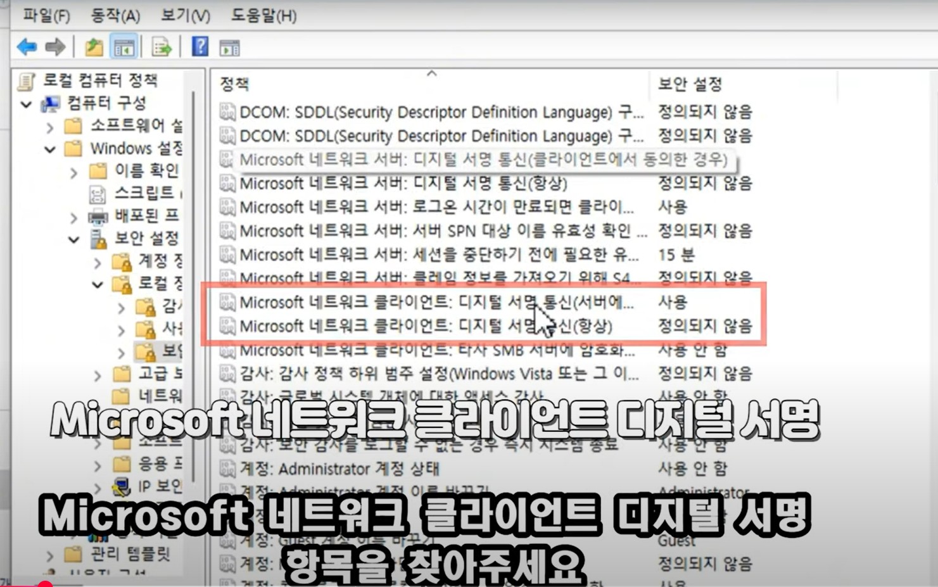Select 서버: 세션을 중단하기 전에 필요한 policy
Image resolution: width=938 pixels, height=587 pixels.
tap(439, 255)
